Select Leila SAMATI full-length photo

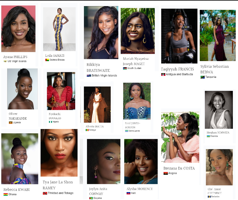tap(59, 29)
